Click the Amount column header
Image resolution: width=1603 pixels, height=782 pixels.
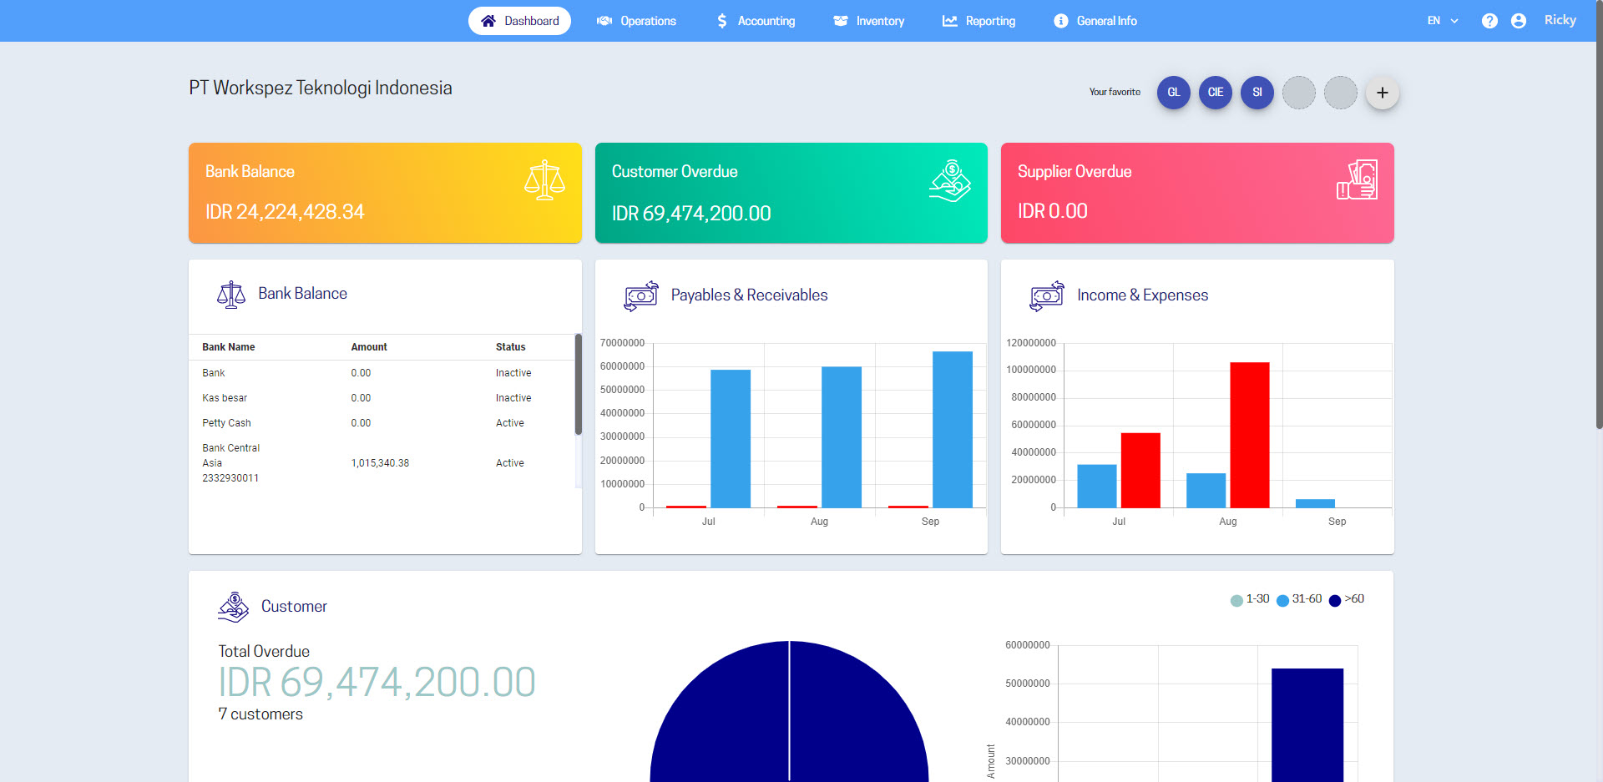coord(369,347)
